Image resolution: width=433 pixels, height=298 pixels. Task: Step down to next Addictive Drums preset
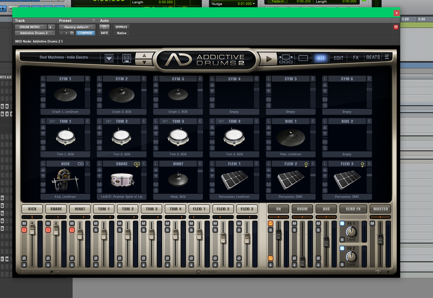144,62
